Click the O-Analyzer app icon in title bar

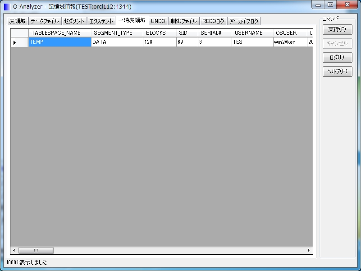pos(7,7)
